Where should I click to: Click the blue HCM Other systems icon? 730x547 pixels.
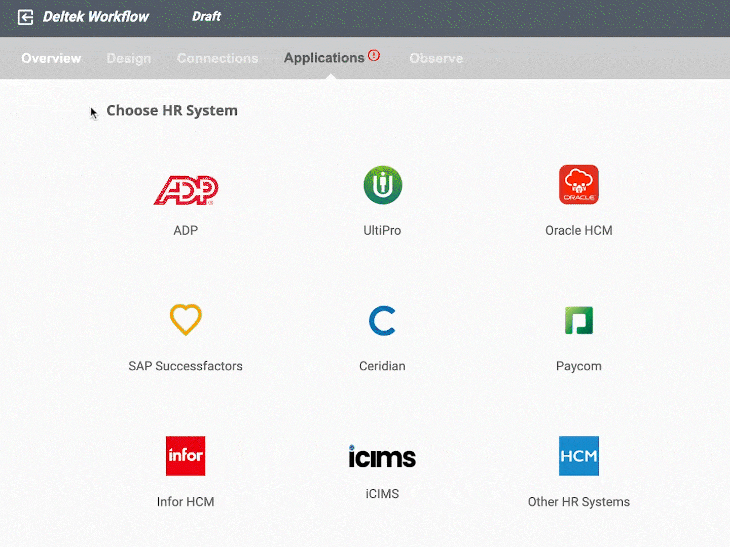pyautogui.click(x=578, y=456)
